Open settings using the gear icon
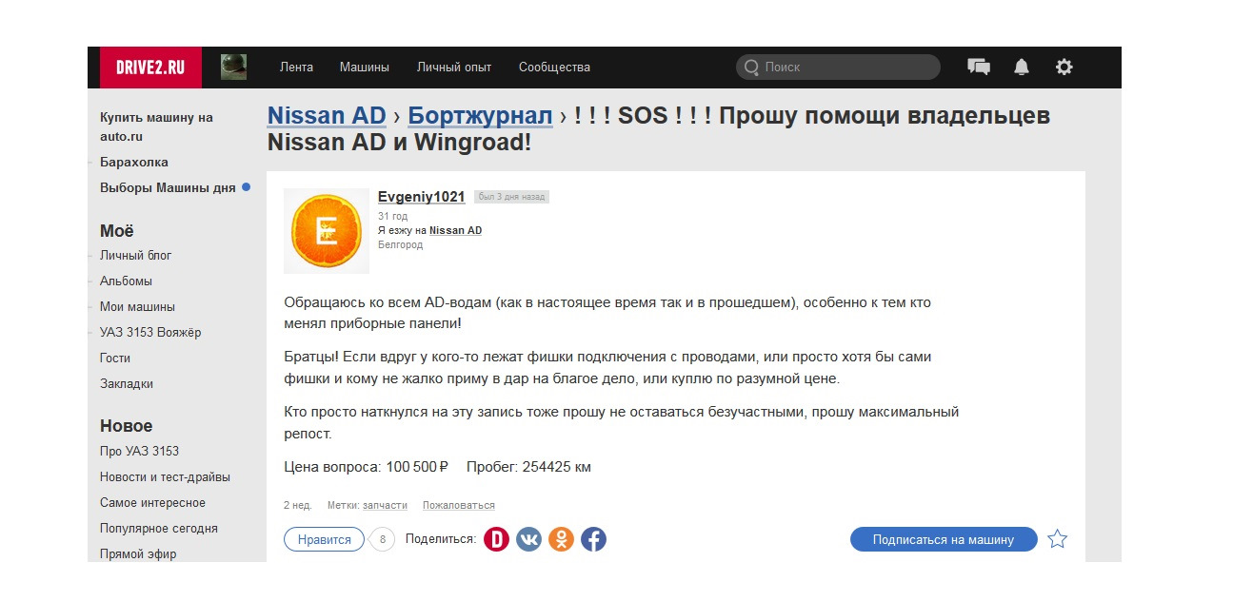 (1064, 67)
